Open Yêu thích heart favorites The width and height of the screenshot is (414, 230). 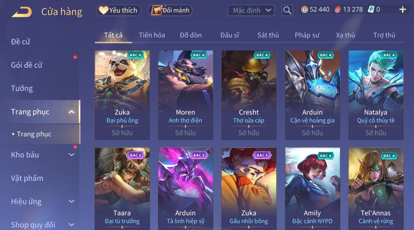(118, 10)
